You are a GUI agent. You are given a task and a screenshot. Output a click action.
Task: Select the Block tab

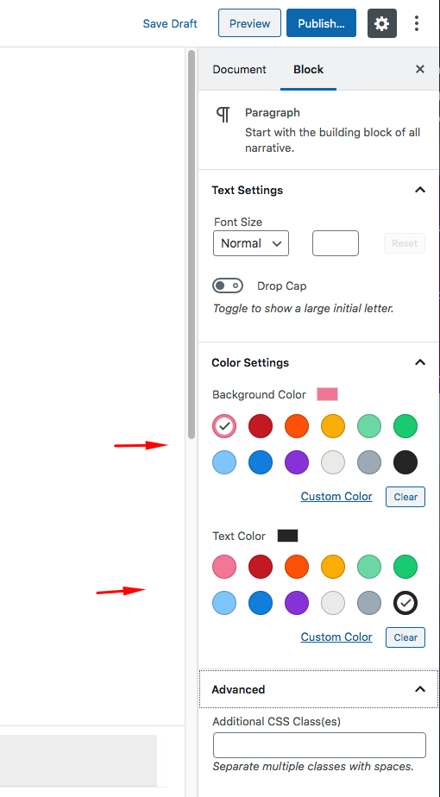coord(308,69)
